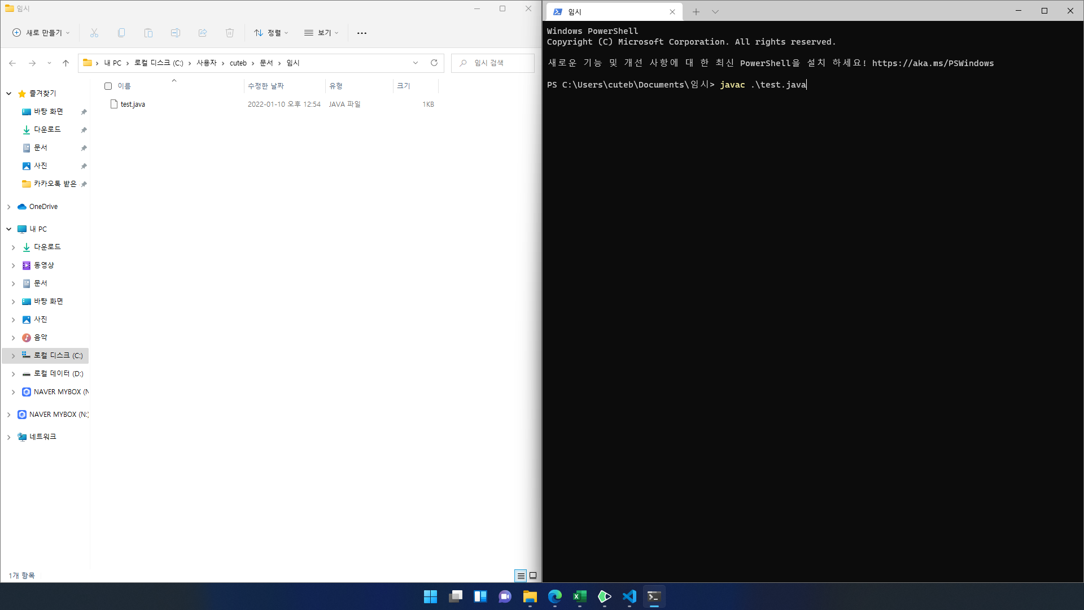Open Visual Studio Code from taskbar

[629, 596]
